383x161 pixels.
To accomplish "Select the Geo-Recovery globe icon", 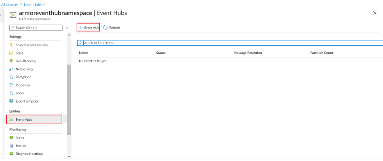I will [x=11, y=61].
